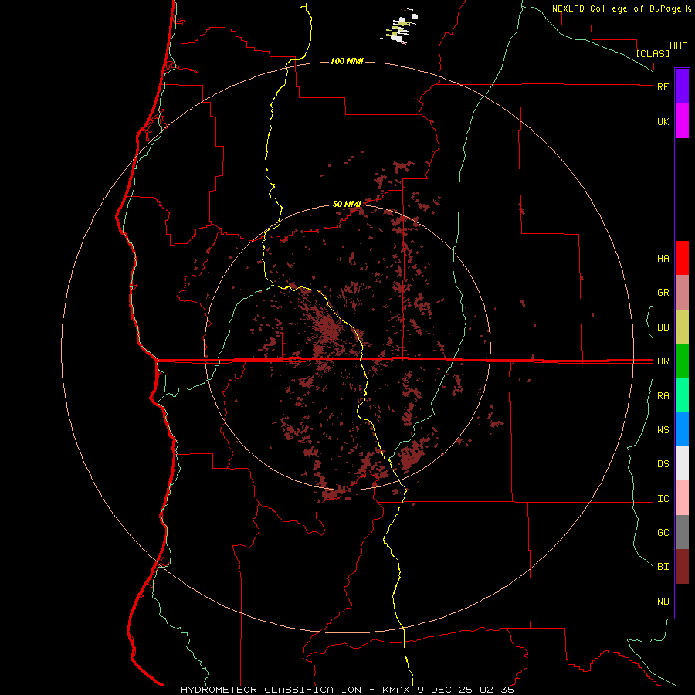Click the UK legend label

click(663, 121)
